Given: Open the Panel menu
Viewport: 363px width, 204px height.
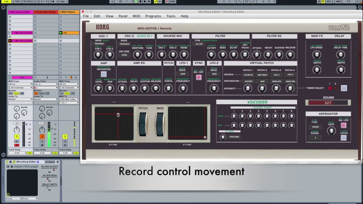Looking at the screenshot, I should tap(123, 16).
